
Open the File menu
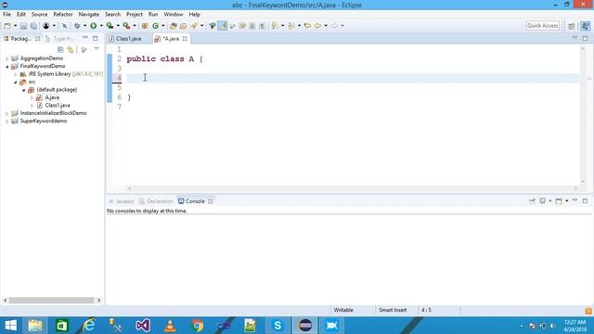(x=6, y=14)
